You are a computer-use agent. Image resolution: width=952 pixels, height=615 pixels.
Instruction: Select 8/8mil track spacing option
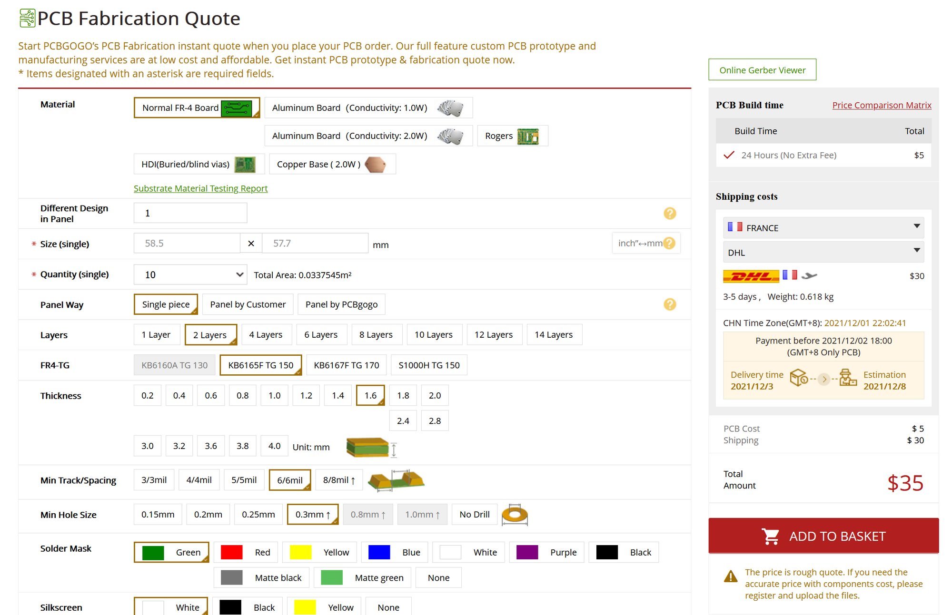(339, 480)
